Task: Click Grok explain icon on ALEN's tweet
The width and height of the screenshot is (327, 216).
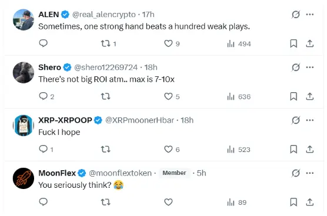Action: point(295,14)
